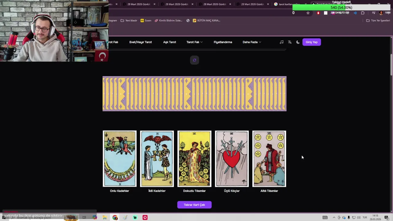This screenshot has height=221, width=393.
Task: Open the Yeni klasör bookmark folder
Action: (129, 21)
